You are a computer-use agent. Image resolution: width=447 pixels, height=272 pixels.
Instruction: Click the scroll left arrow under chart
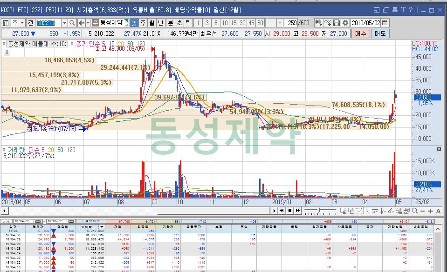(5, 211)
